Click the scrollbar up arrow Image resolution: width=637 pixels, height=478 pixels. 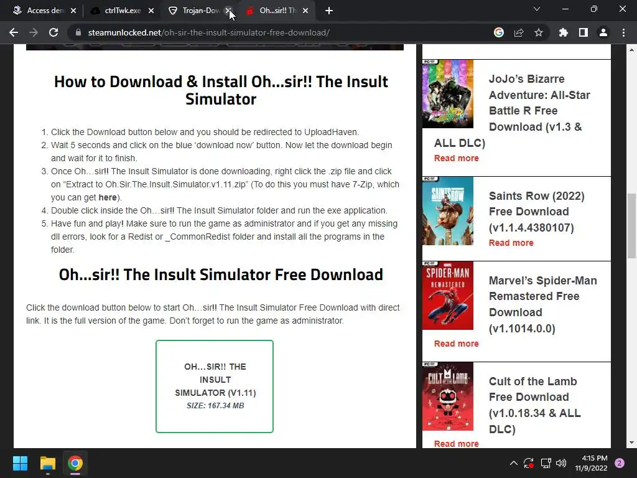[631, 50]
